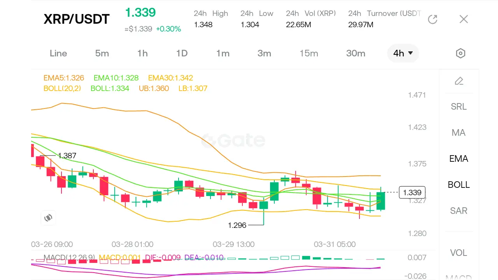Image resolution: width=498 pixels, height=280 pixels.
Task: Click the 03-29 13:00 time label
Action: pos(233,244)
